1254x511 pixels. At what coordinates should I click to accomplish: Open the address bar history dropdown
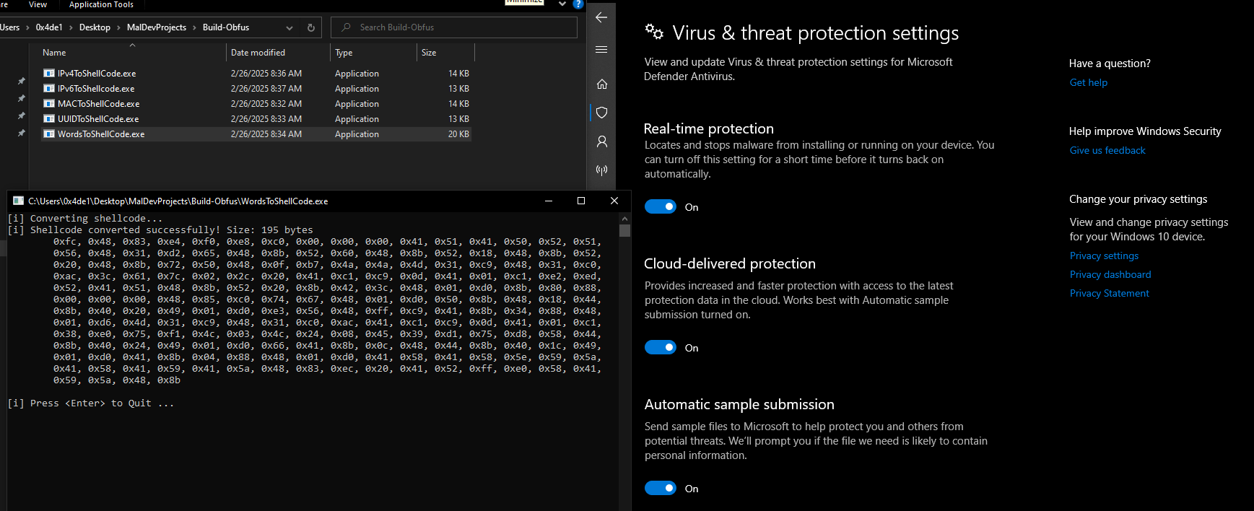[x=289, y=28]
